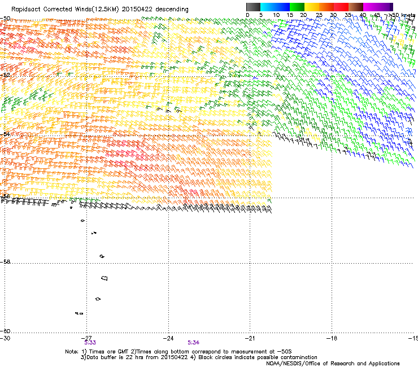418x367 pixels.
Task: Click the longitude label '-27'
Action: coord(86,338)
